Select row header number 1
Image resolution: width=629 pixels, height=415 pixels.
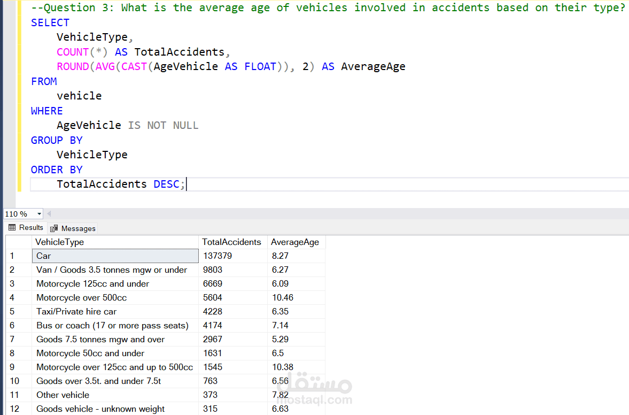pyautogui.click(x=19, y=256)
